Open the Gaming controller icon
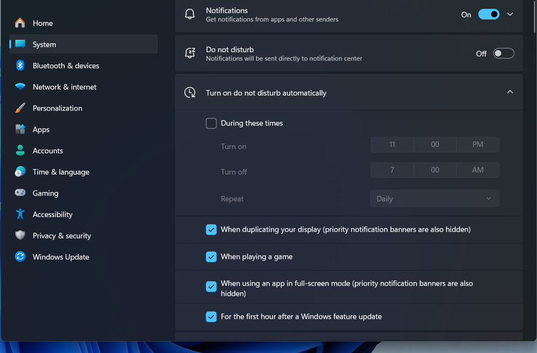The image size is (537, 353). coord(20,192)
